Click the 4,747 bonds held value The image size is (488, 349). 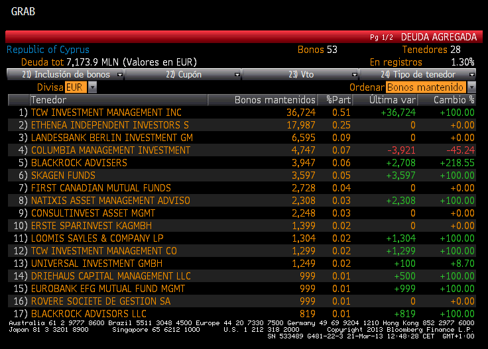coord(304,150)
